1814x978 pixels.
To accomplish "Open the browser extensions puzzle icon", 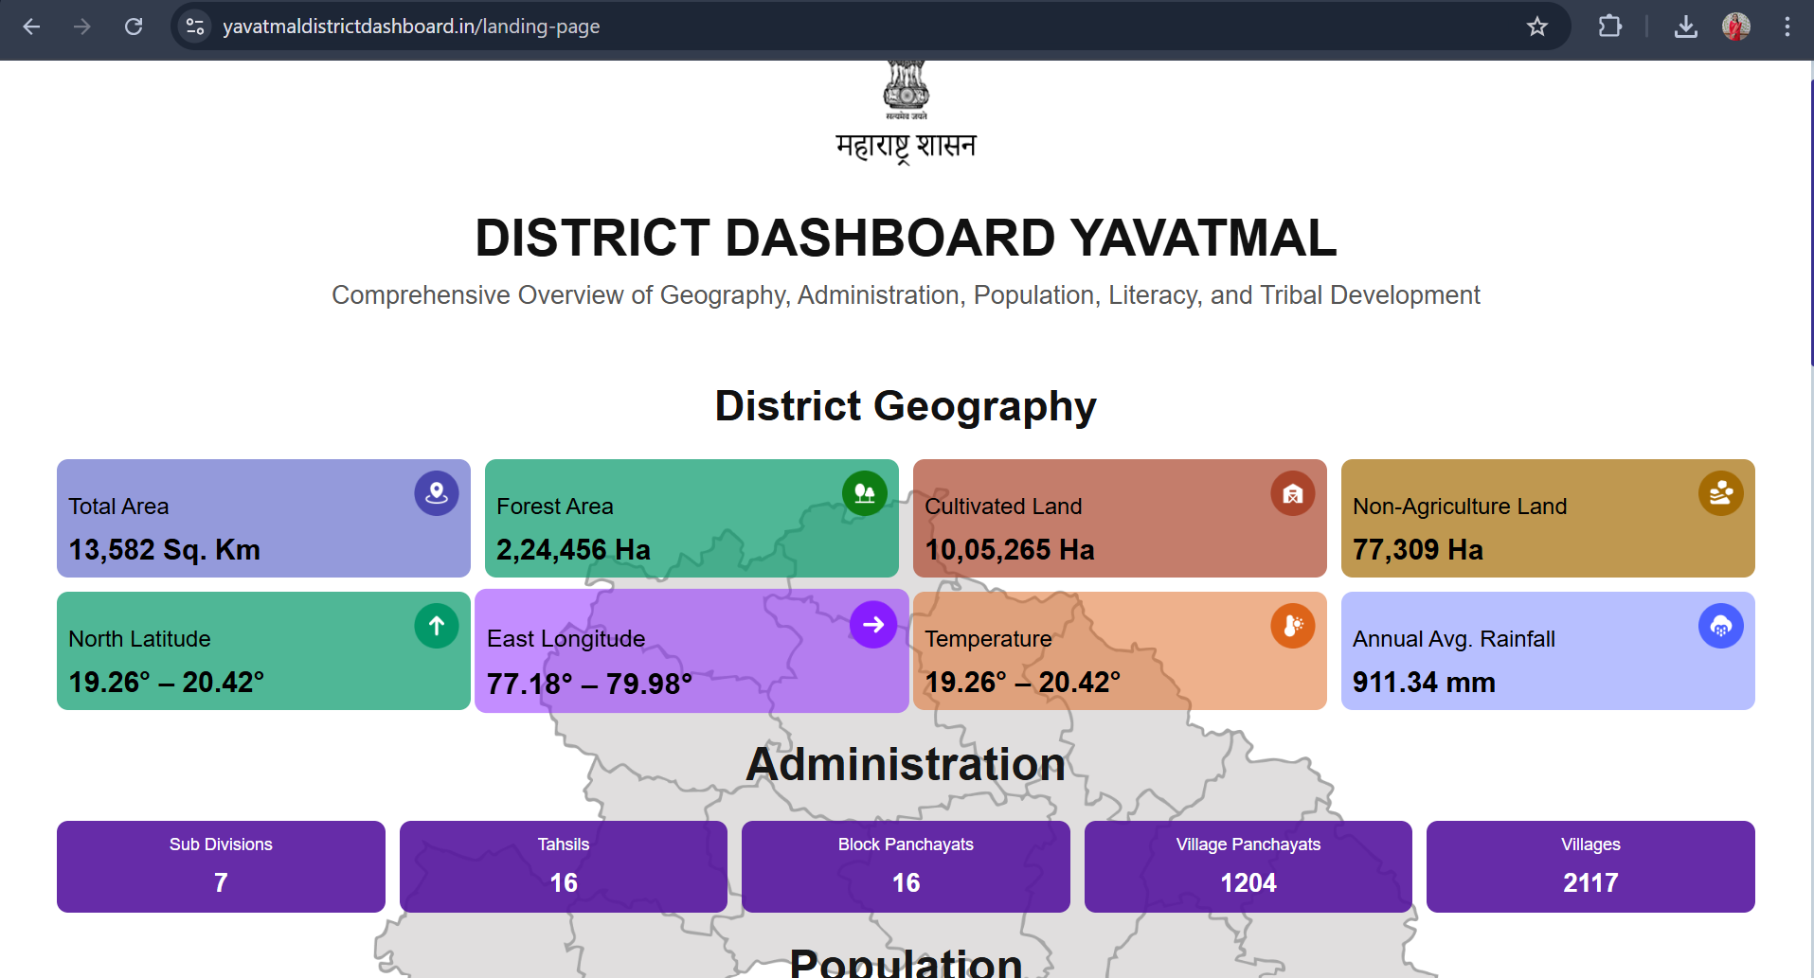I will 1609,27.
